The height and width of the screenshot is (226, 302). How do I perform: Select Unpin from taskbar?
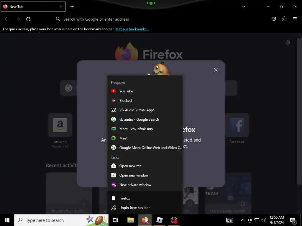click(145, 207)
